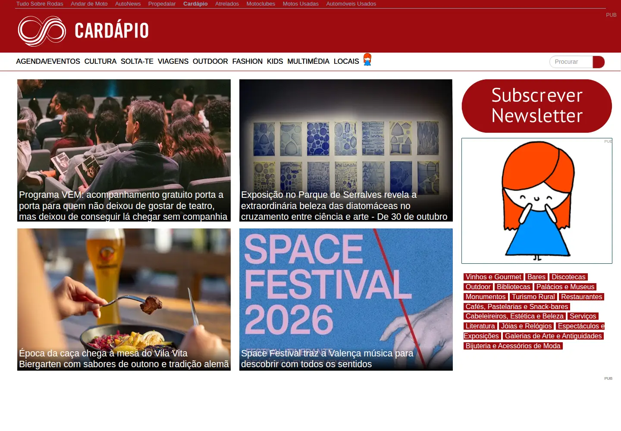This screenshot has height=431, width=621.
Task: Open the Tudo Sobre Rodas link
Action: click(x=40, y=4)
